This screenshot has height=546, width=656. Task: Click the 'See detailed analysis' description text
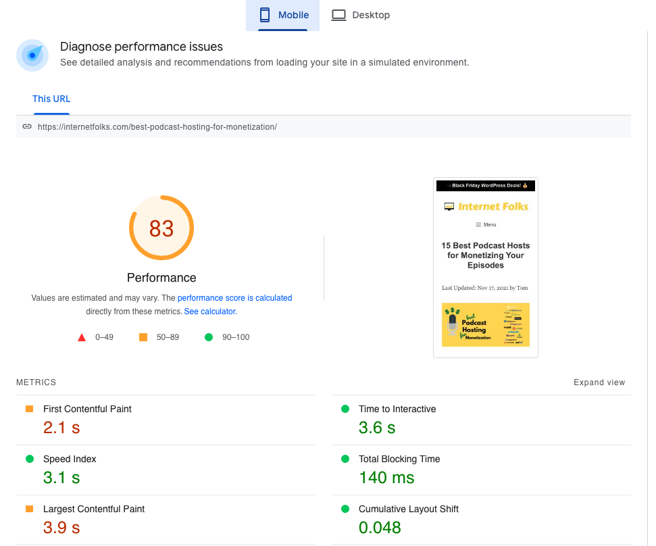pyautogui.click(x=264, y=62)
